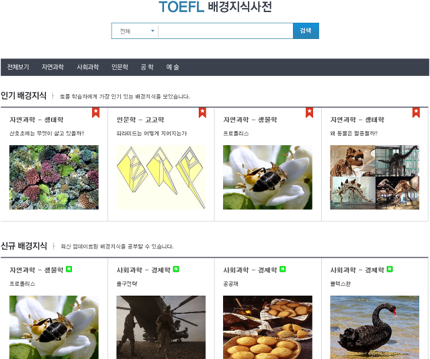
Task: Open the black swan thumbnail image
Action: [x=375, y=327]
